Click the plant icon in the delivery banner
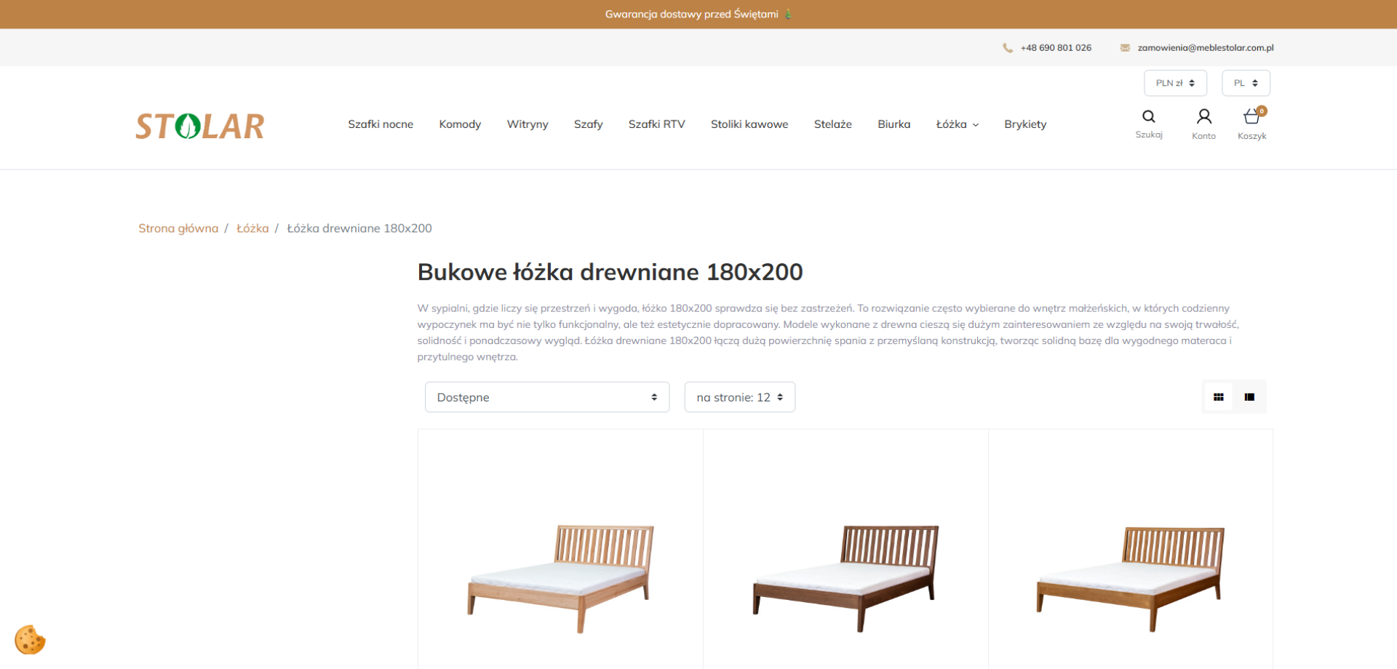The image size is (1397, 669). pyautogui.click(x=789, y=13)
